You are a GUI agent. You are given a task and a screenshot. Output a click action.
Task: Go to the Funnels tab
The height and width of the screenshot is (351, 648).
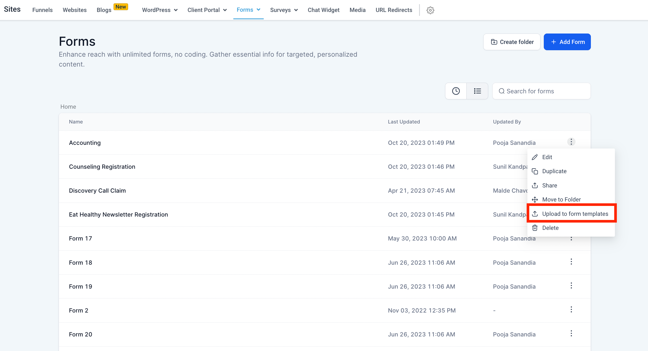42,10
